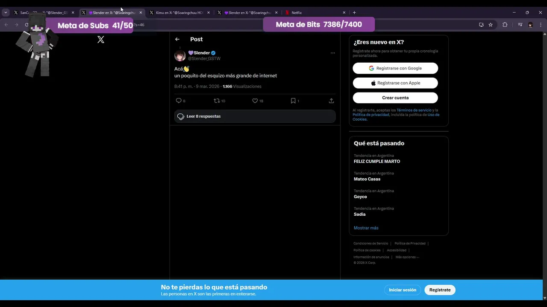Click the repost icon showing 10
Viewport: 547px width, 307px height.
tap(217, 101)
